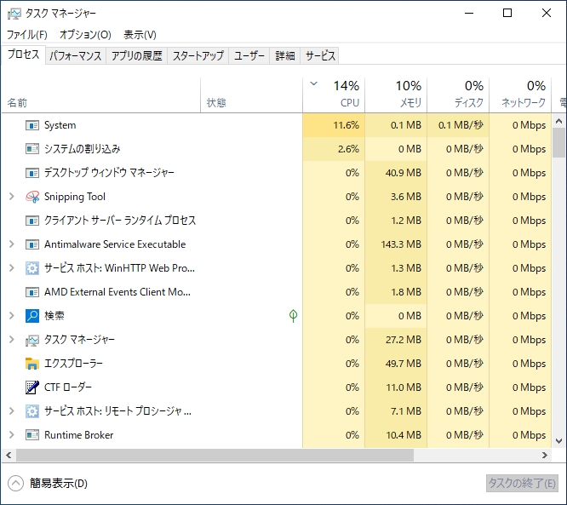Expand the タスク マネージャー process group
Image resolution: width=567 pixels, height=505 pixels.
coord(12,340)
